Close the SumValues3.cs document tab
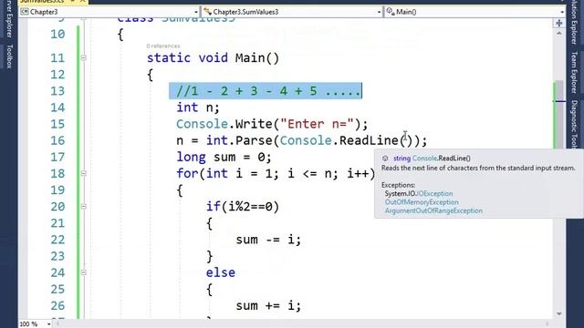Screen dimensions: 584x328 (82, 2)
